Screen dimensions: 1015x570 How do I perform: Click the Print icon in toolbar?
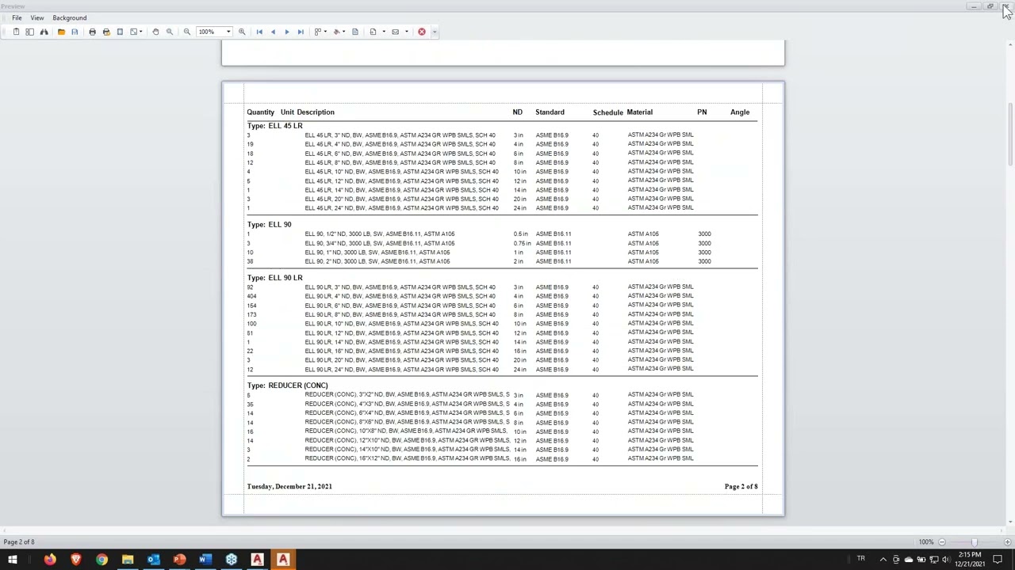[x=92, y=32]
